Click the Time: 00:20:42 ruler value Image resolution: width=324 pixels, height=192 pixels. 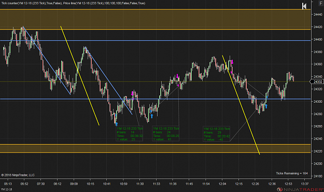tap(217, 136)
